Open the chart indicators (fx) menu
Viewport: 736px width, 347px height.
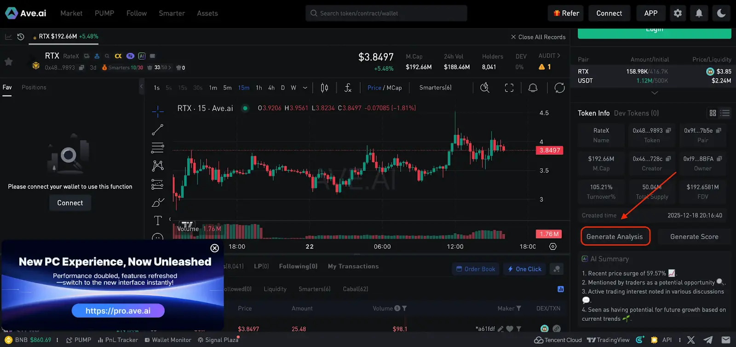[x=348, y=88]
